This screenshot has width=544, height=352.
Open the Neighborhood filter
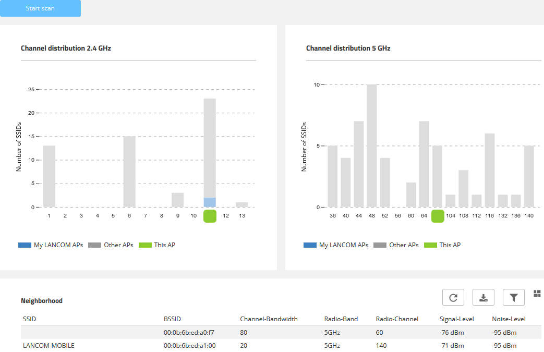(513, 297)
